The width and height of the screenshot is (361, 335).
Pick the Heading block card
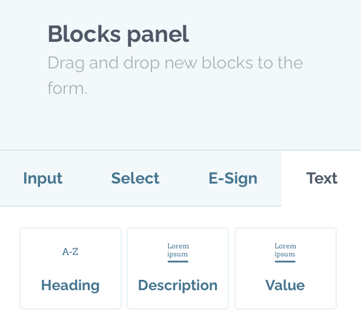(x=70, y=268)
